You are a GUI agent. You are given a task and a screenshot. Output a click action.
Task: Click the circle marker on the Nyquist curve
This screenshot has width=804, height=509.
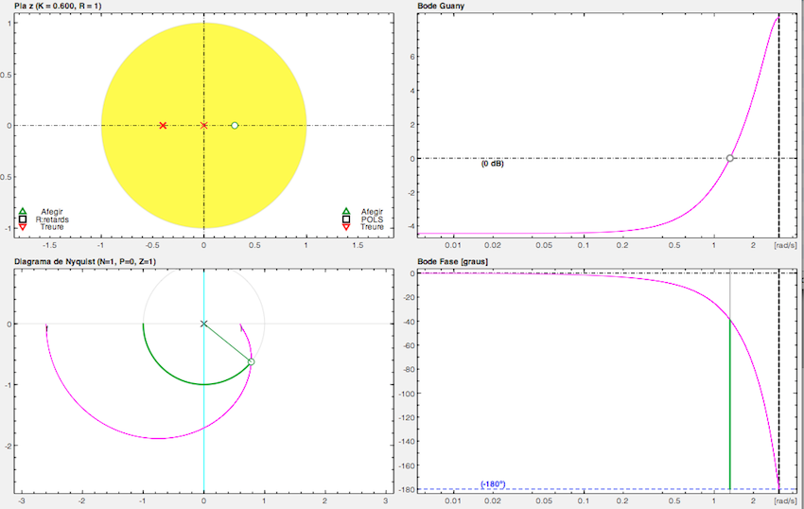point(252,361)
